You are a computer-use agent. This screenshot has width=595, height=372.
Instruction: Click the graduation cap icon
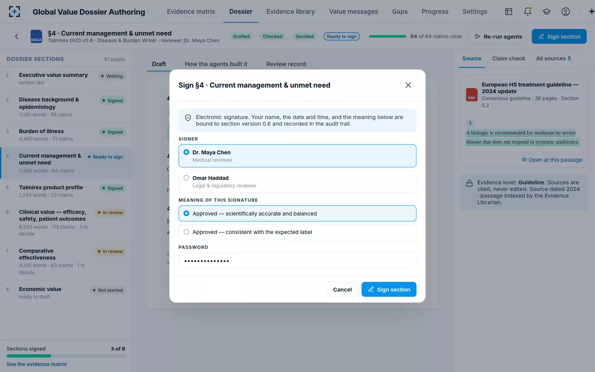(547, 12)
